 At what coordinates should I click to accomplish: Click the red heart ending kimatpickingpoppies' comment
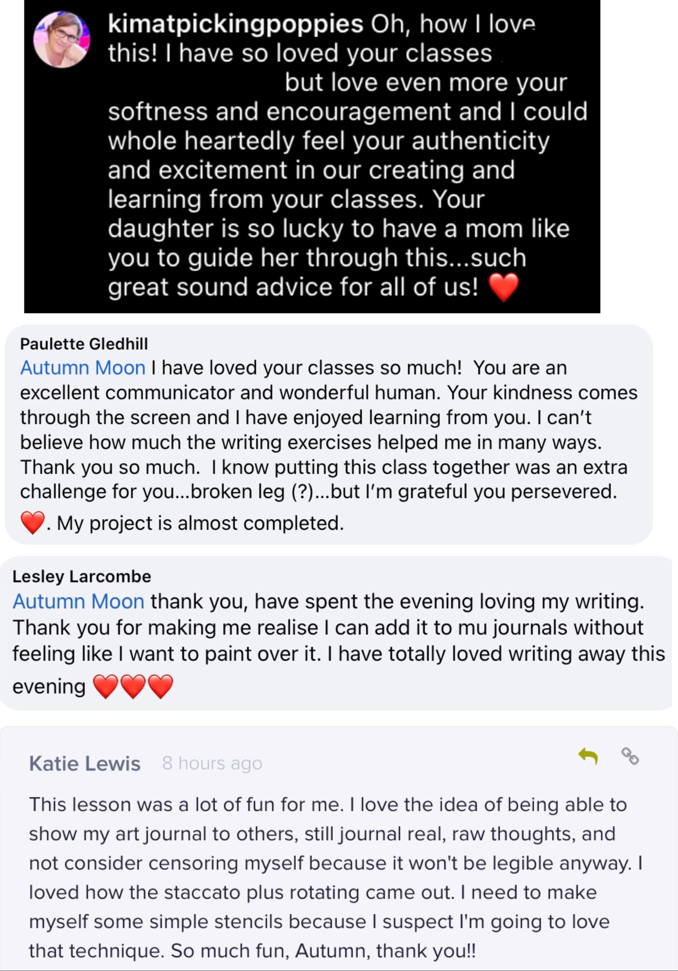click(x=503, y=287)
